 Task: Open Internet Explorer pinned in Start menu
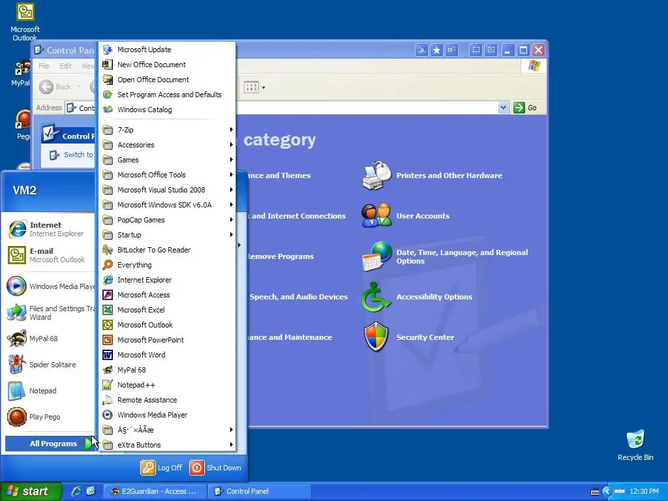coord(50,229)
